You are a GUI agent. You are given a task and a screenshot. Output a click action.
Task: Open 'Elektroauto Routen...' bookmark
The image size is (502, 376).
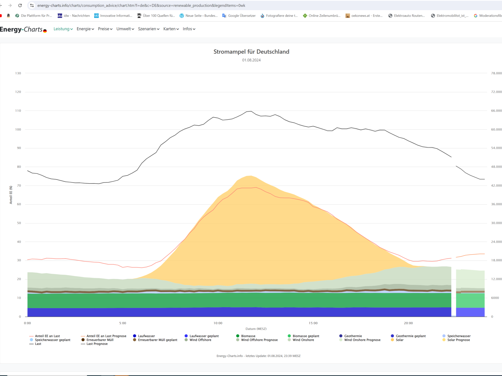407,16
